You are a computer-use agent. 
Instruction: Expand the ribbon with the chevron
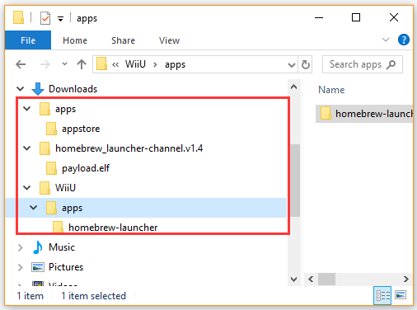pyautogui.click(x=386, y=40)
